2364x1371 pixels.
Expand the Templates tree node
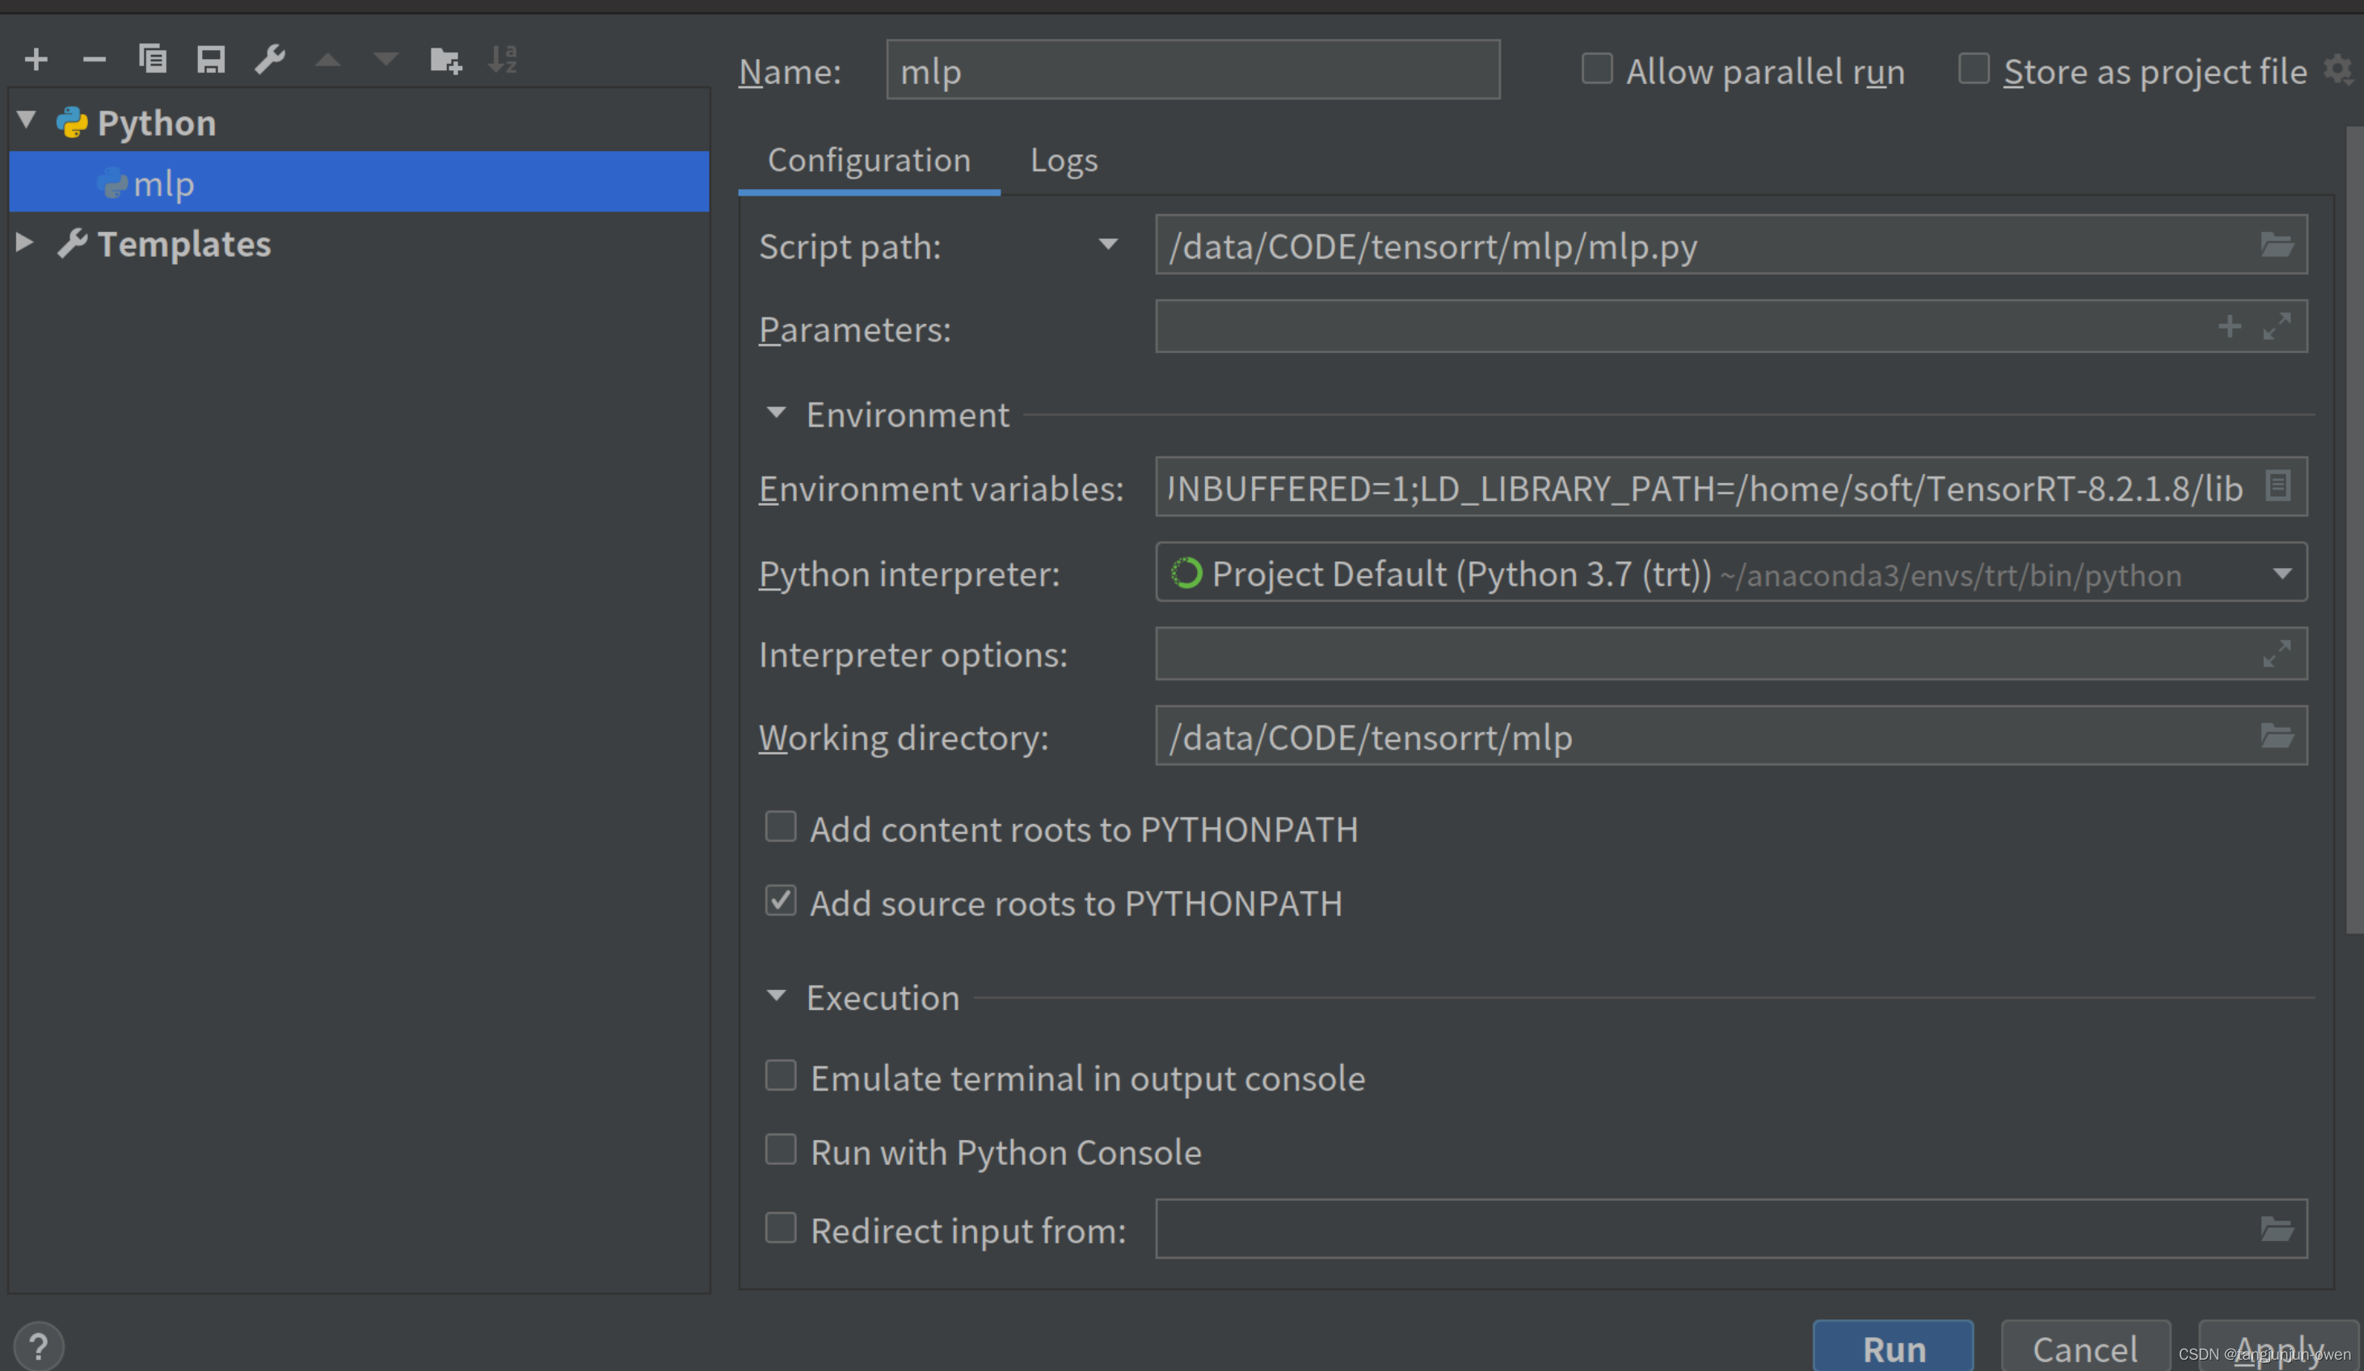click(x=25, y=243)
